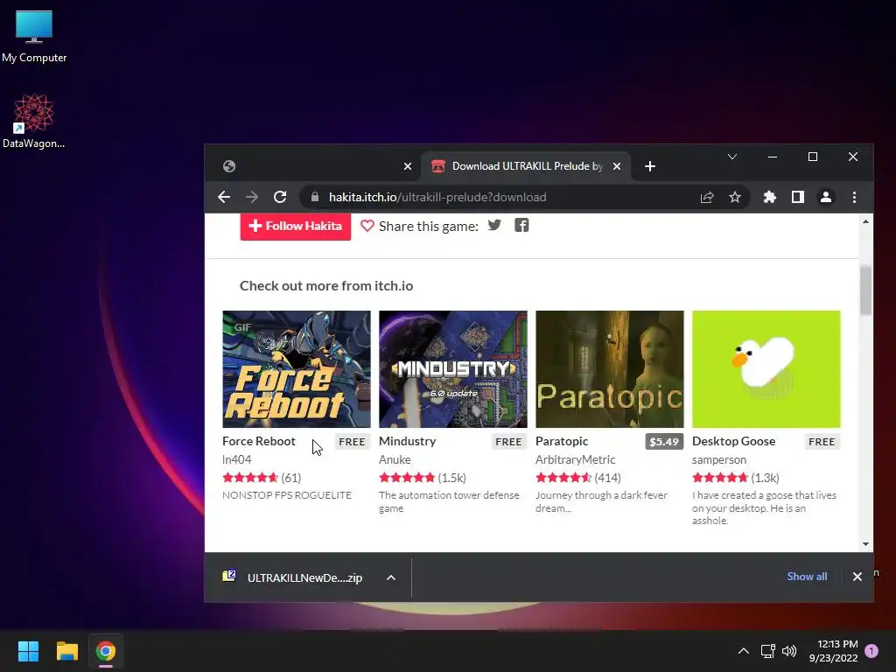Open the clock showing 12:13 PM
The image size is (896, 672).
[834, 651]
